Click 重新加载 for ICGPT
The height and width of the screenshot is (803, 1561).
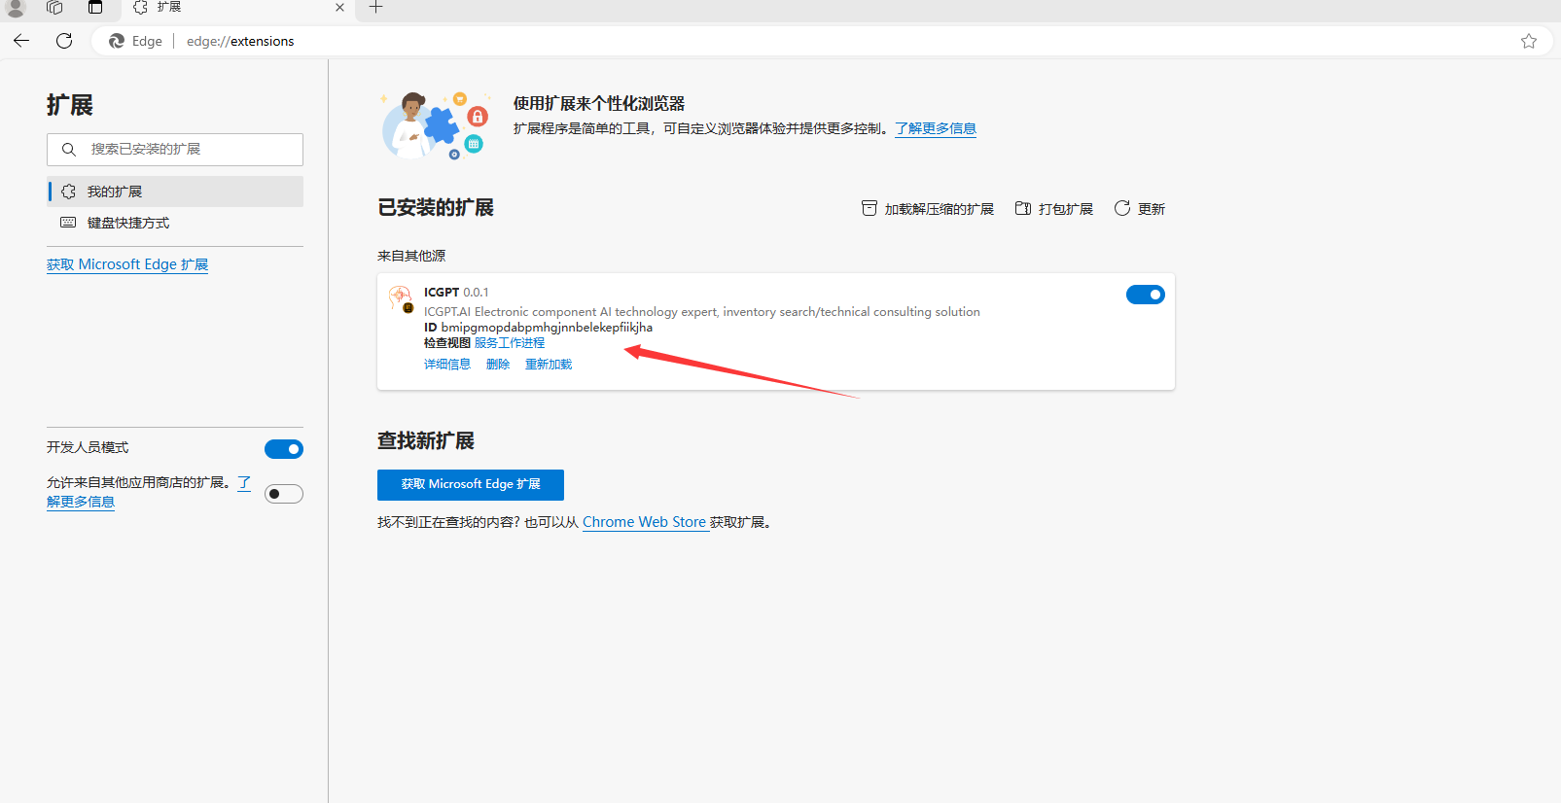tap(549, 365)
